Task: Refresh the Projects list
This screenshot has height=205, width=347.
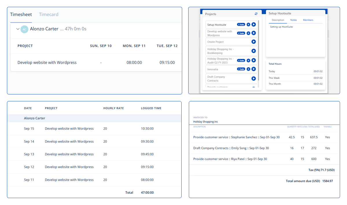Action: tap(256, 14)
